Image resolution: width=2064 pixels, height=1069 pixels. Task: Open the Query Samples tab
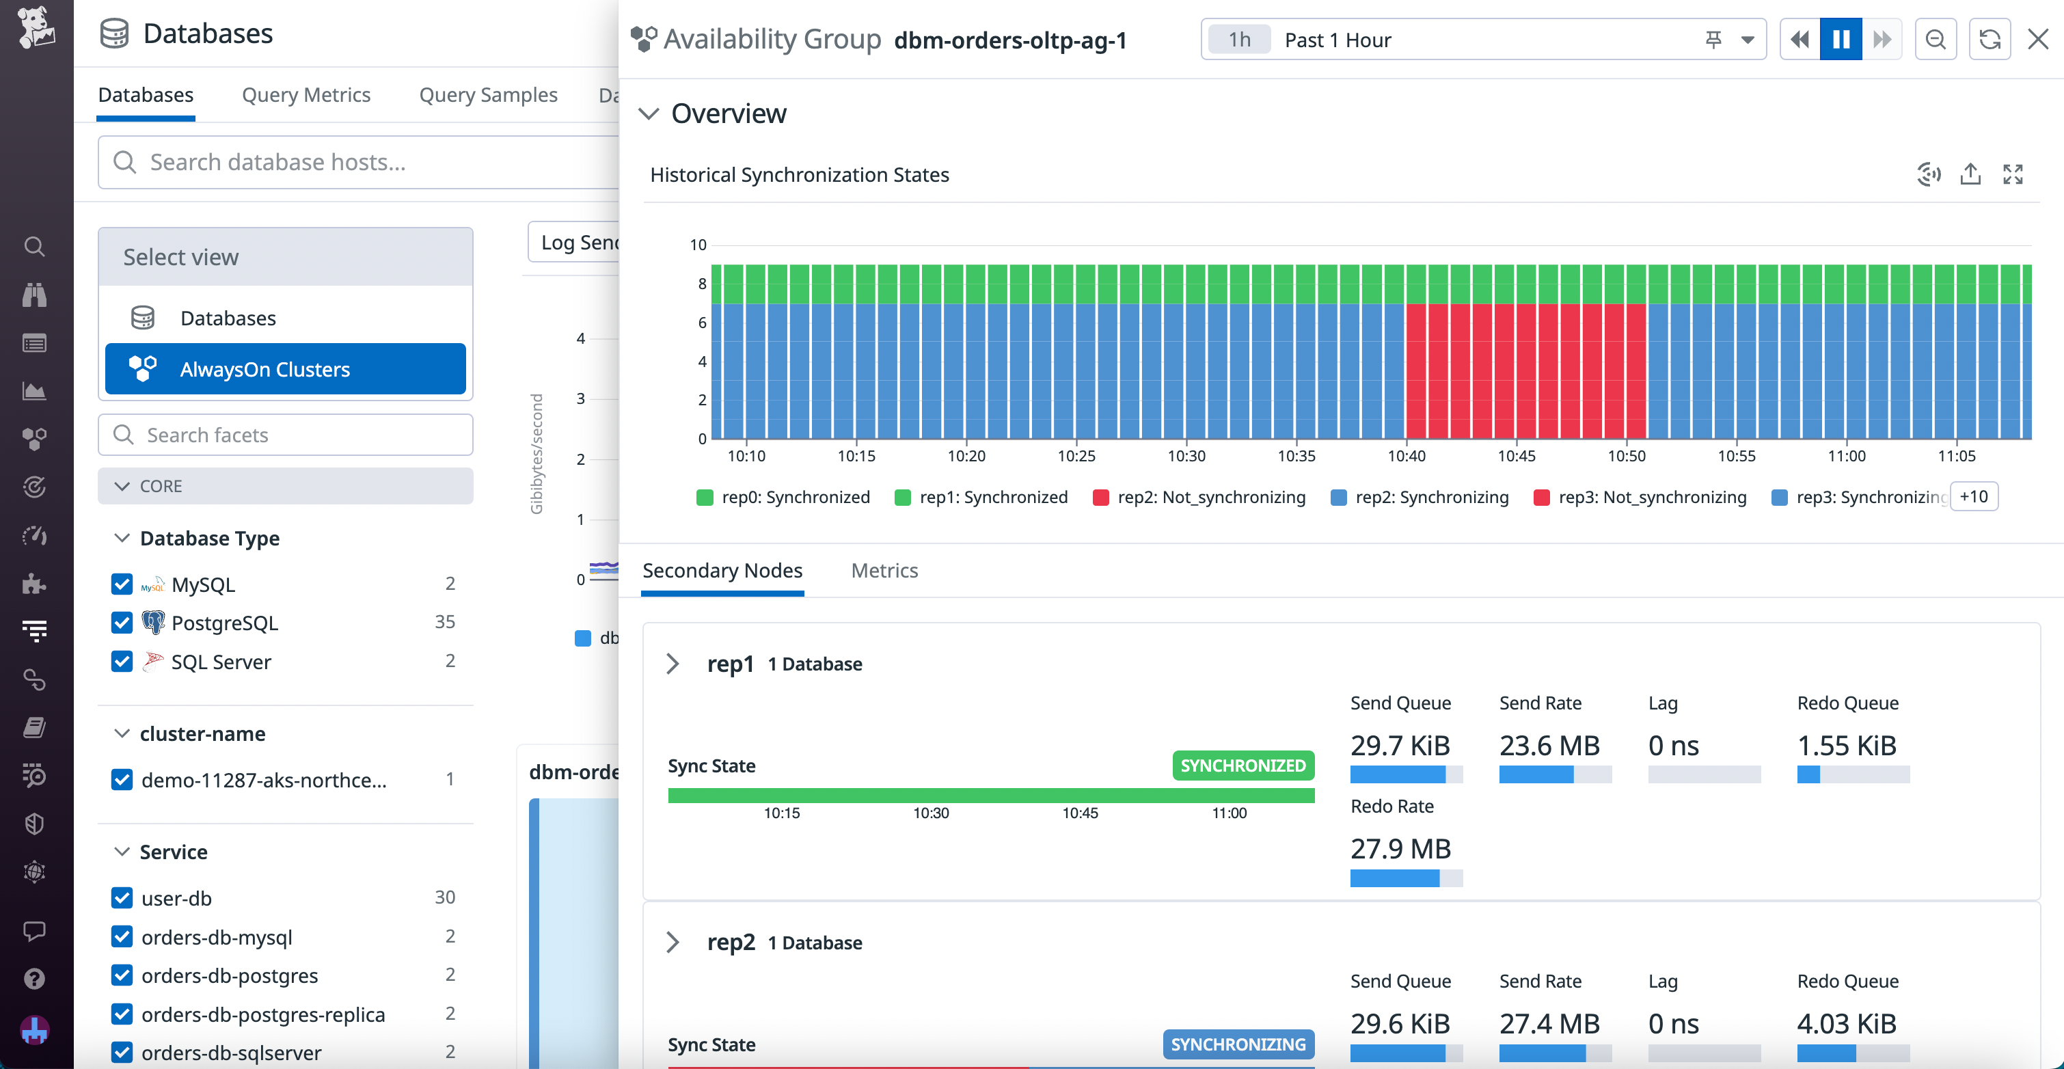click(488, 94)
